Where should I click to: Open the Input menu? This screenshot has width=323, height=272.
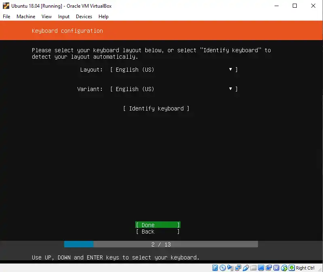tap(64, 17)
